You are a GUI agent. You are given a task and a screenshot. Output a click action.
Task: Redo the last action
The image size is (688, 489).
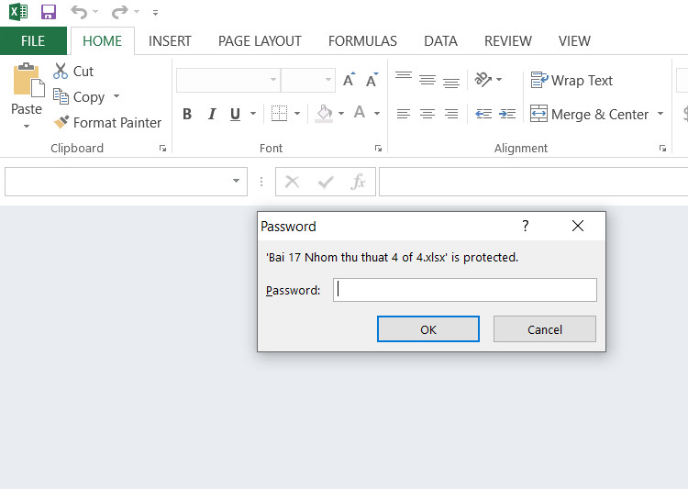119,12
